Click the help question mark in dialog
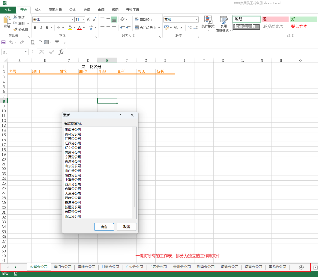This screenshot has width=318, height=277. pos(120,115)
